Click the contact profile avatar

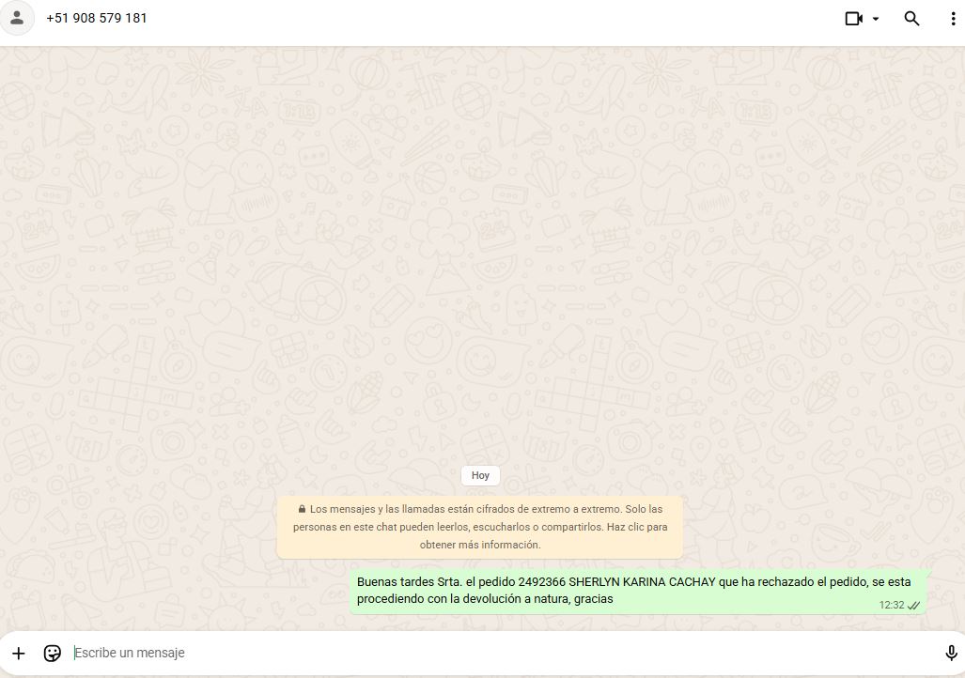pyautogui.click(x=17, y=19)
